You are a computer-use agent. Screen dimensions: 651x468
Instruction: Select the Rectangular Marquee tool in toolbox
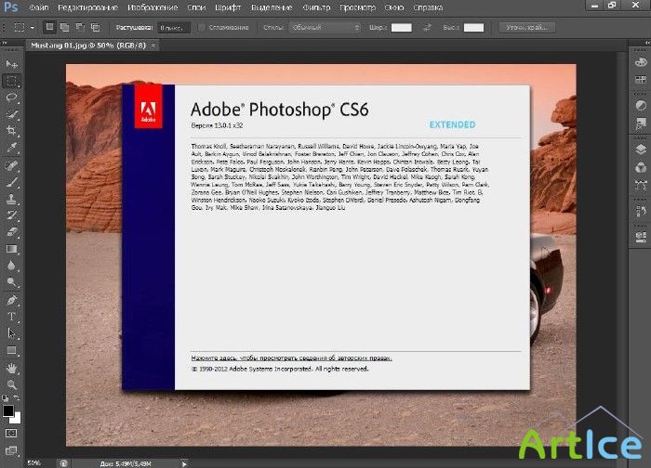11,81
